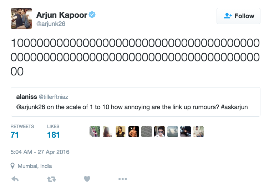Open the #askarjun hashtag
The height and width of the screenshot is (191, 274).
[234, 107]
